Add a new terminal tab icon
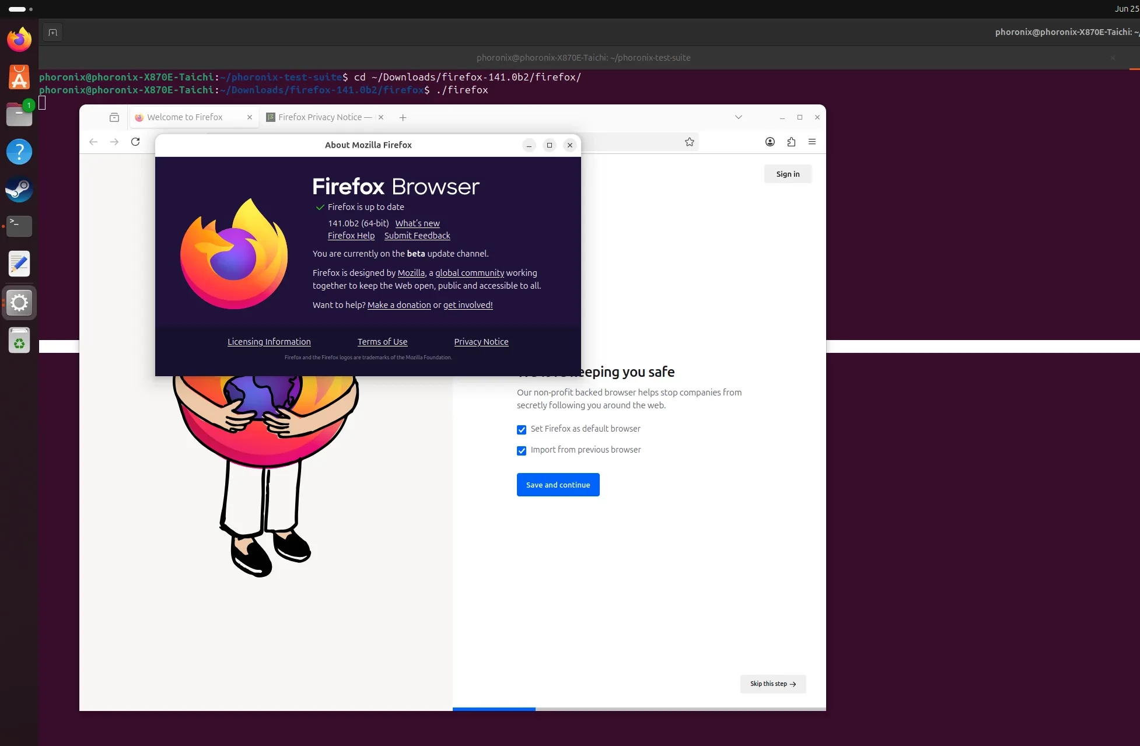The image size is (1140, 746). [53, 33]
